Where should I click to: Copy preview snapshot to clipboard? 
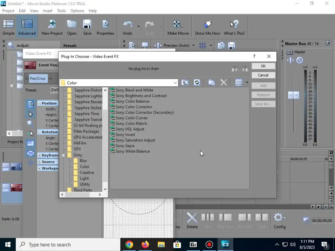(x=221, y=45)
